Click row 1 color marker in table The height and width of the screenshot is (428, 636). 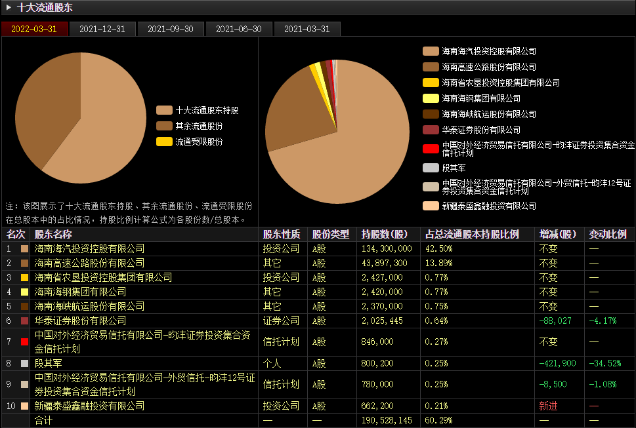tap(25, 248)
